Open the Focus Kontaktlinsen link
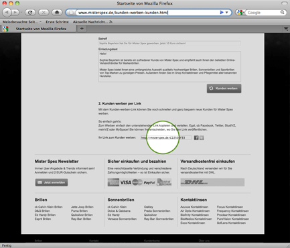This screenshot has width=290, height=248. [230, 206]
